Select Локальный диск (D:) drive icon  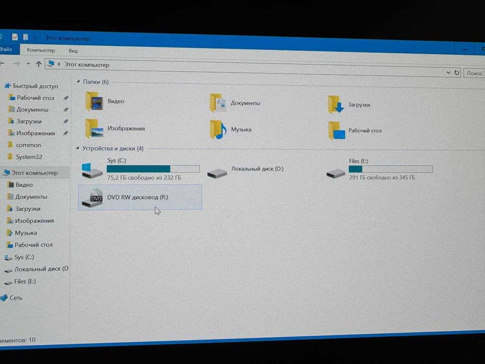(x=217, y=172)
